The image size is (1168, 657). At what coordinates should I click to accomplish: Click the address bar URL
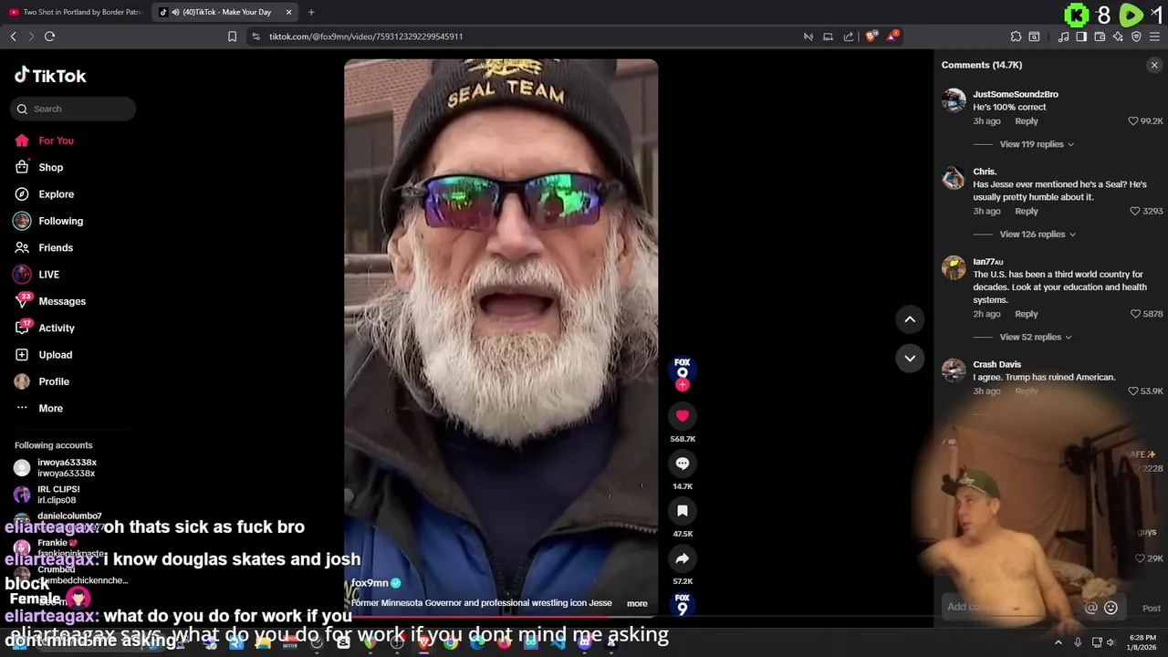365,36
